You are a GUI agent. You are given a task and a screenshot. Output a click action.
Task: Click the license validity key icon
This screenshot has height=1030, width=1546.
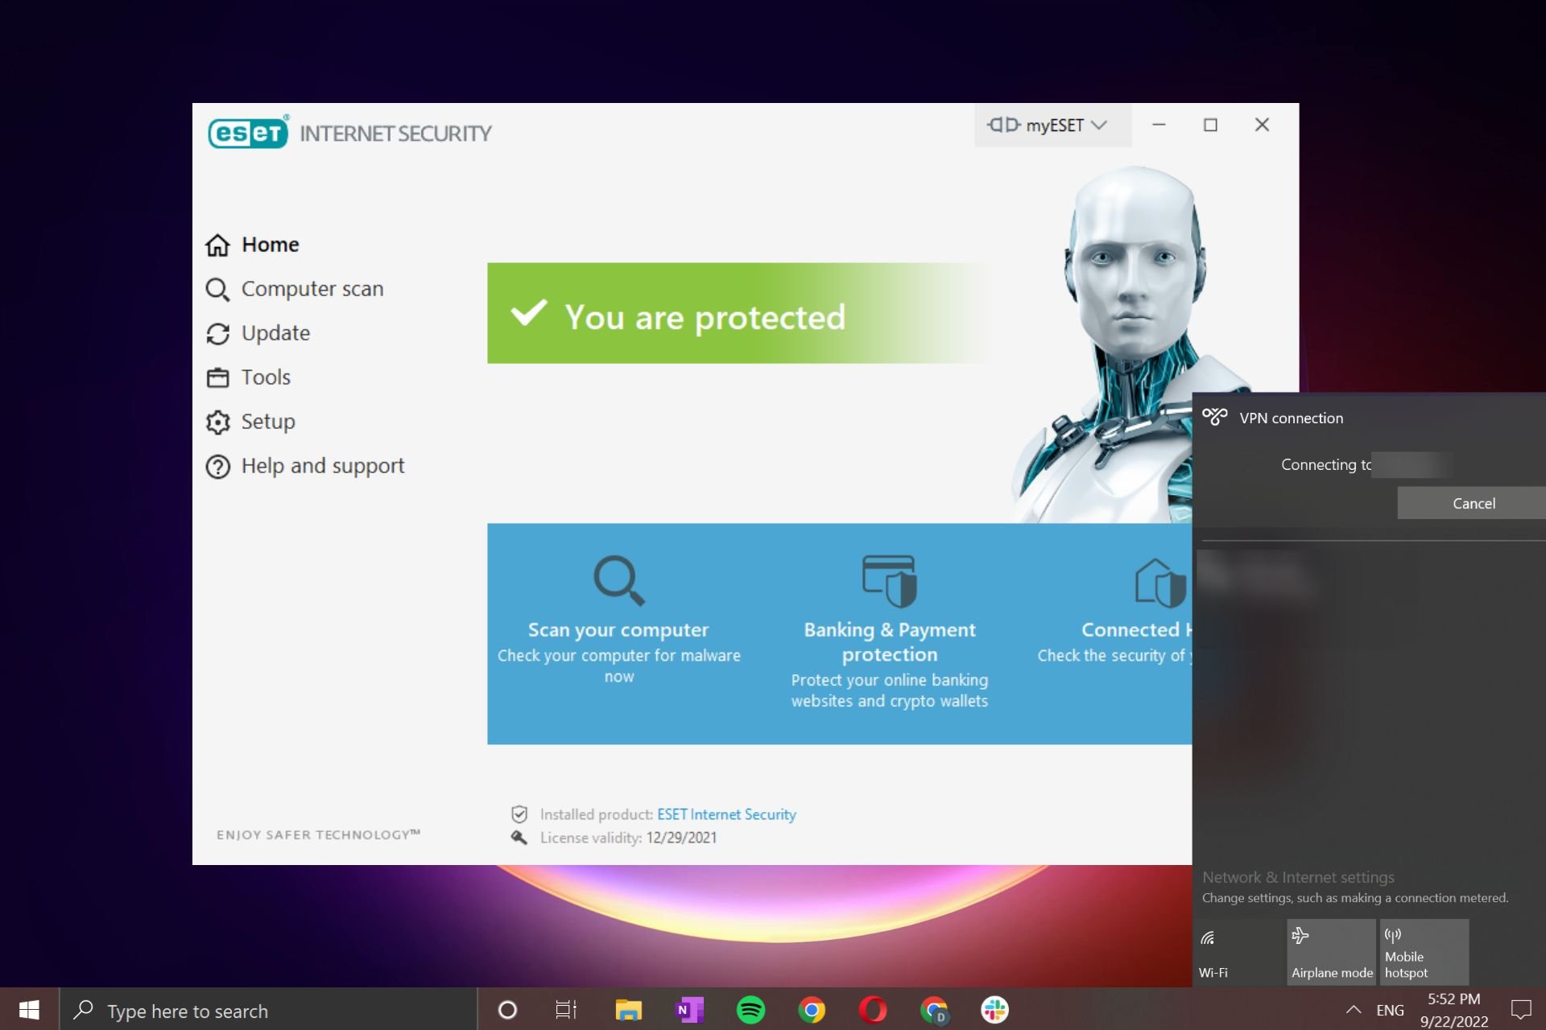point(519,838)
